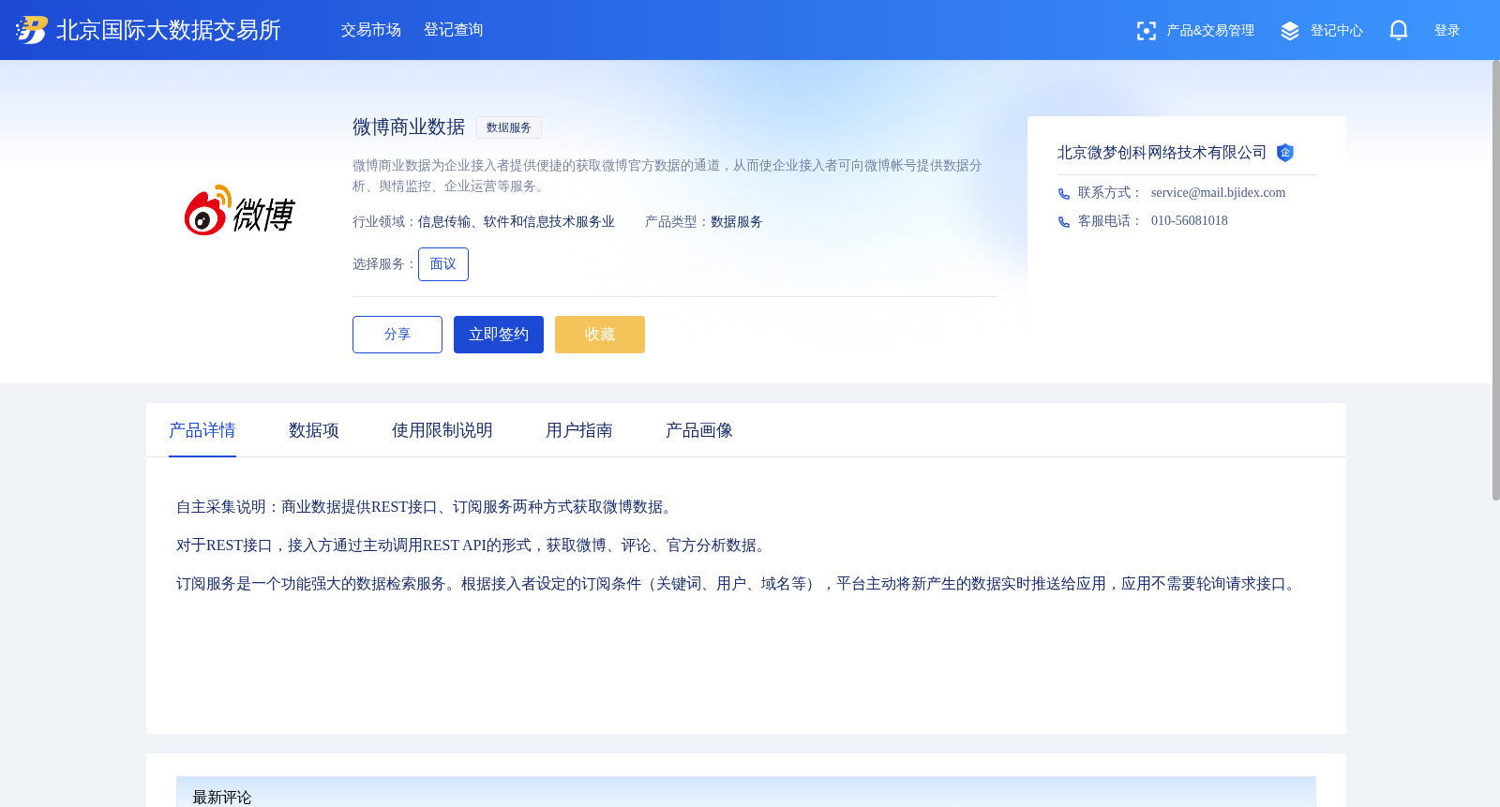Open the 产品&交易管理 scan icon

coord(1146,31)
